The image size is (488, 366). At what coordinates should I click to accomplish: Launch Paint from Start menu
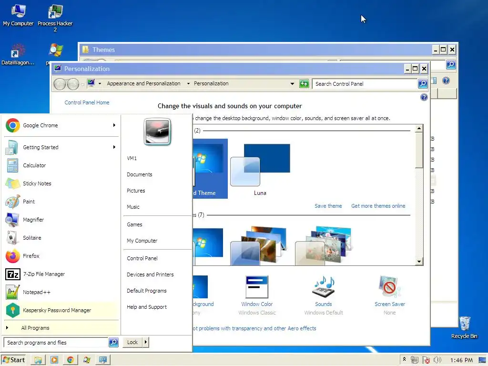click(61, 202)
